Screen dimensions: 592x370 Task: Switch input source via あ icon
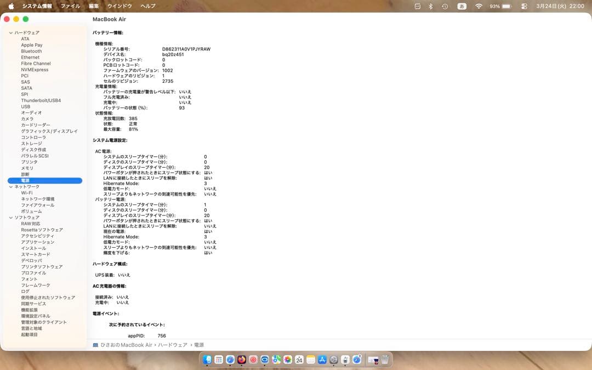tap(462, 7)
